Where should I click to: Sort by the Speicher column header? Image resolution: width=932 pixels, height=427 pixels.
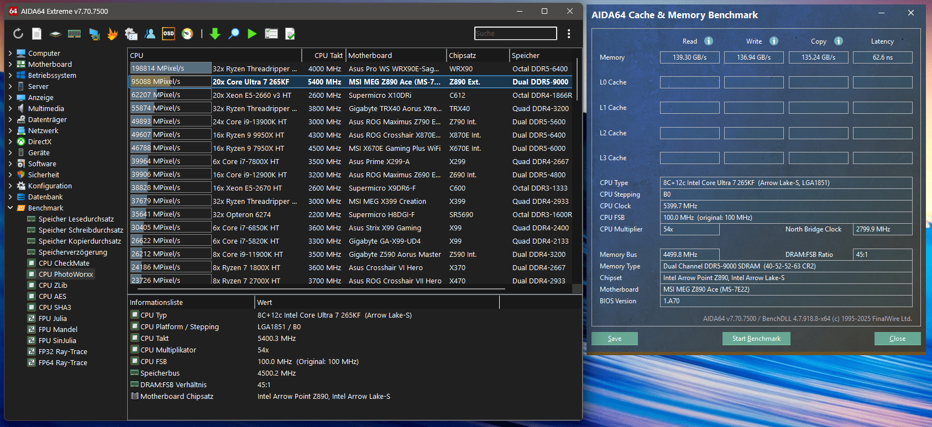(x=542, y=55)
